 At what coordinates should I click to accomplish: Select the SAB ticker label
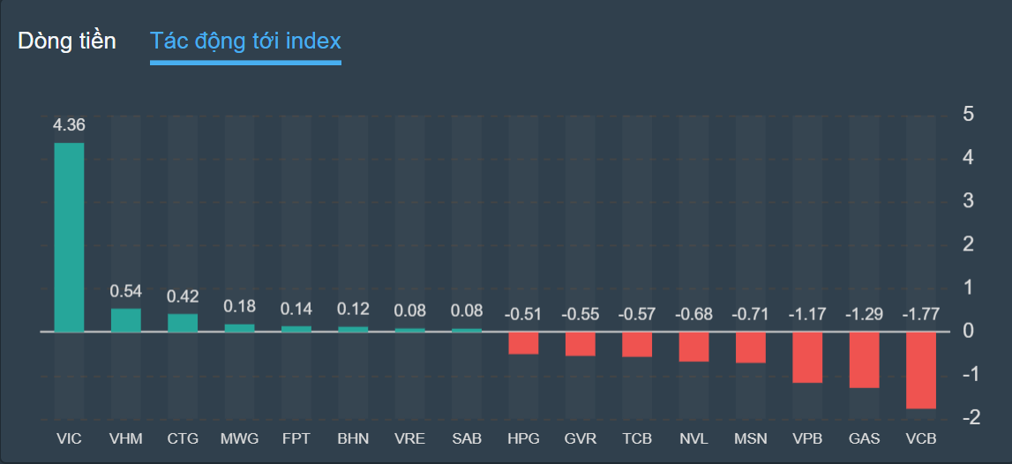467,438
